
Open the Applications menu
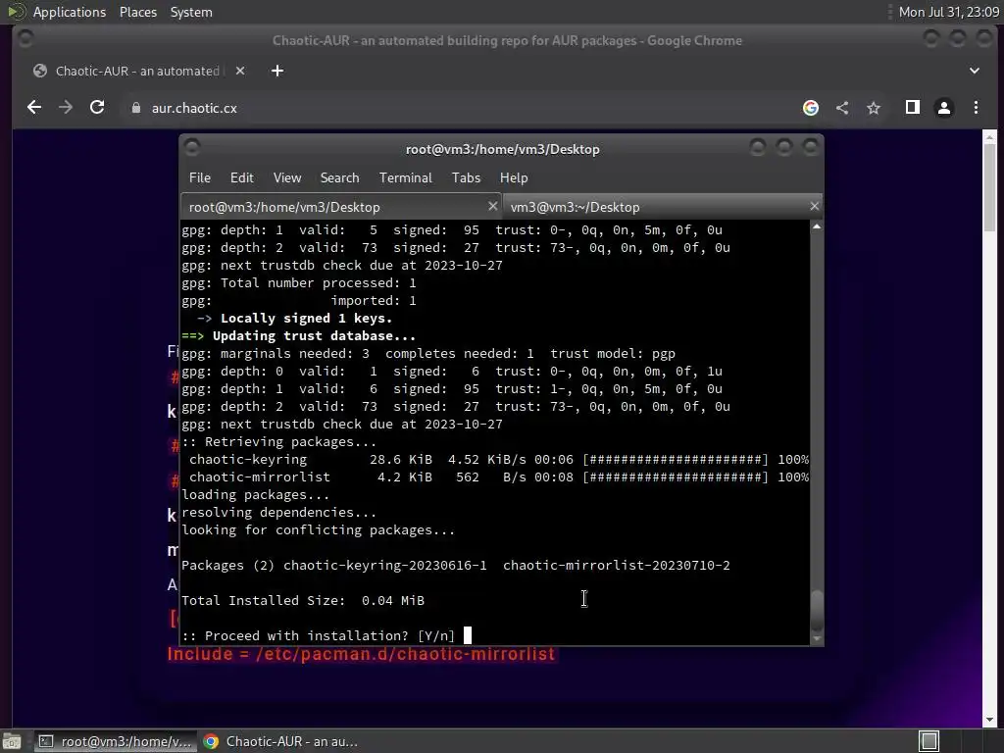pos(70,12)
